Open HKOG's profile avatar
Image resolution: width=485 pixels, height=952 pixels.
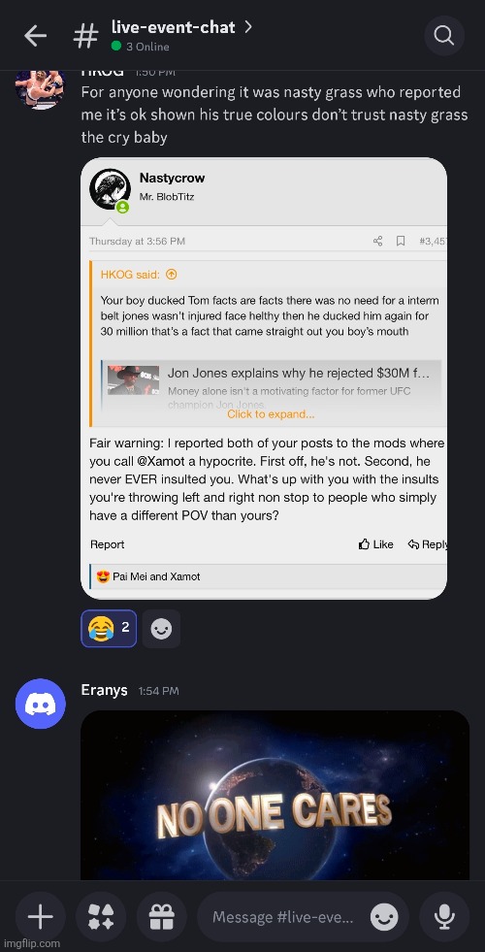point(40,89)
